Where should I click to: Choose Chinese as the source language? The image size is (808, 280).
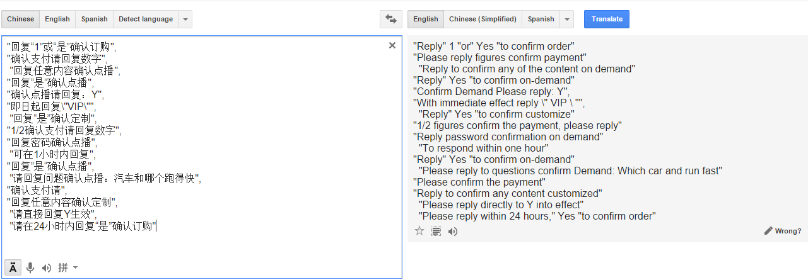click(20, 19)
